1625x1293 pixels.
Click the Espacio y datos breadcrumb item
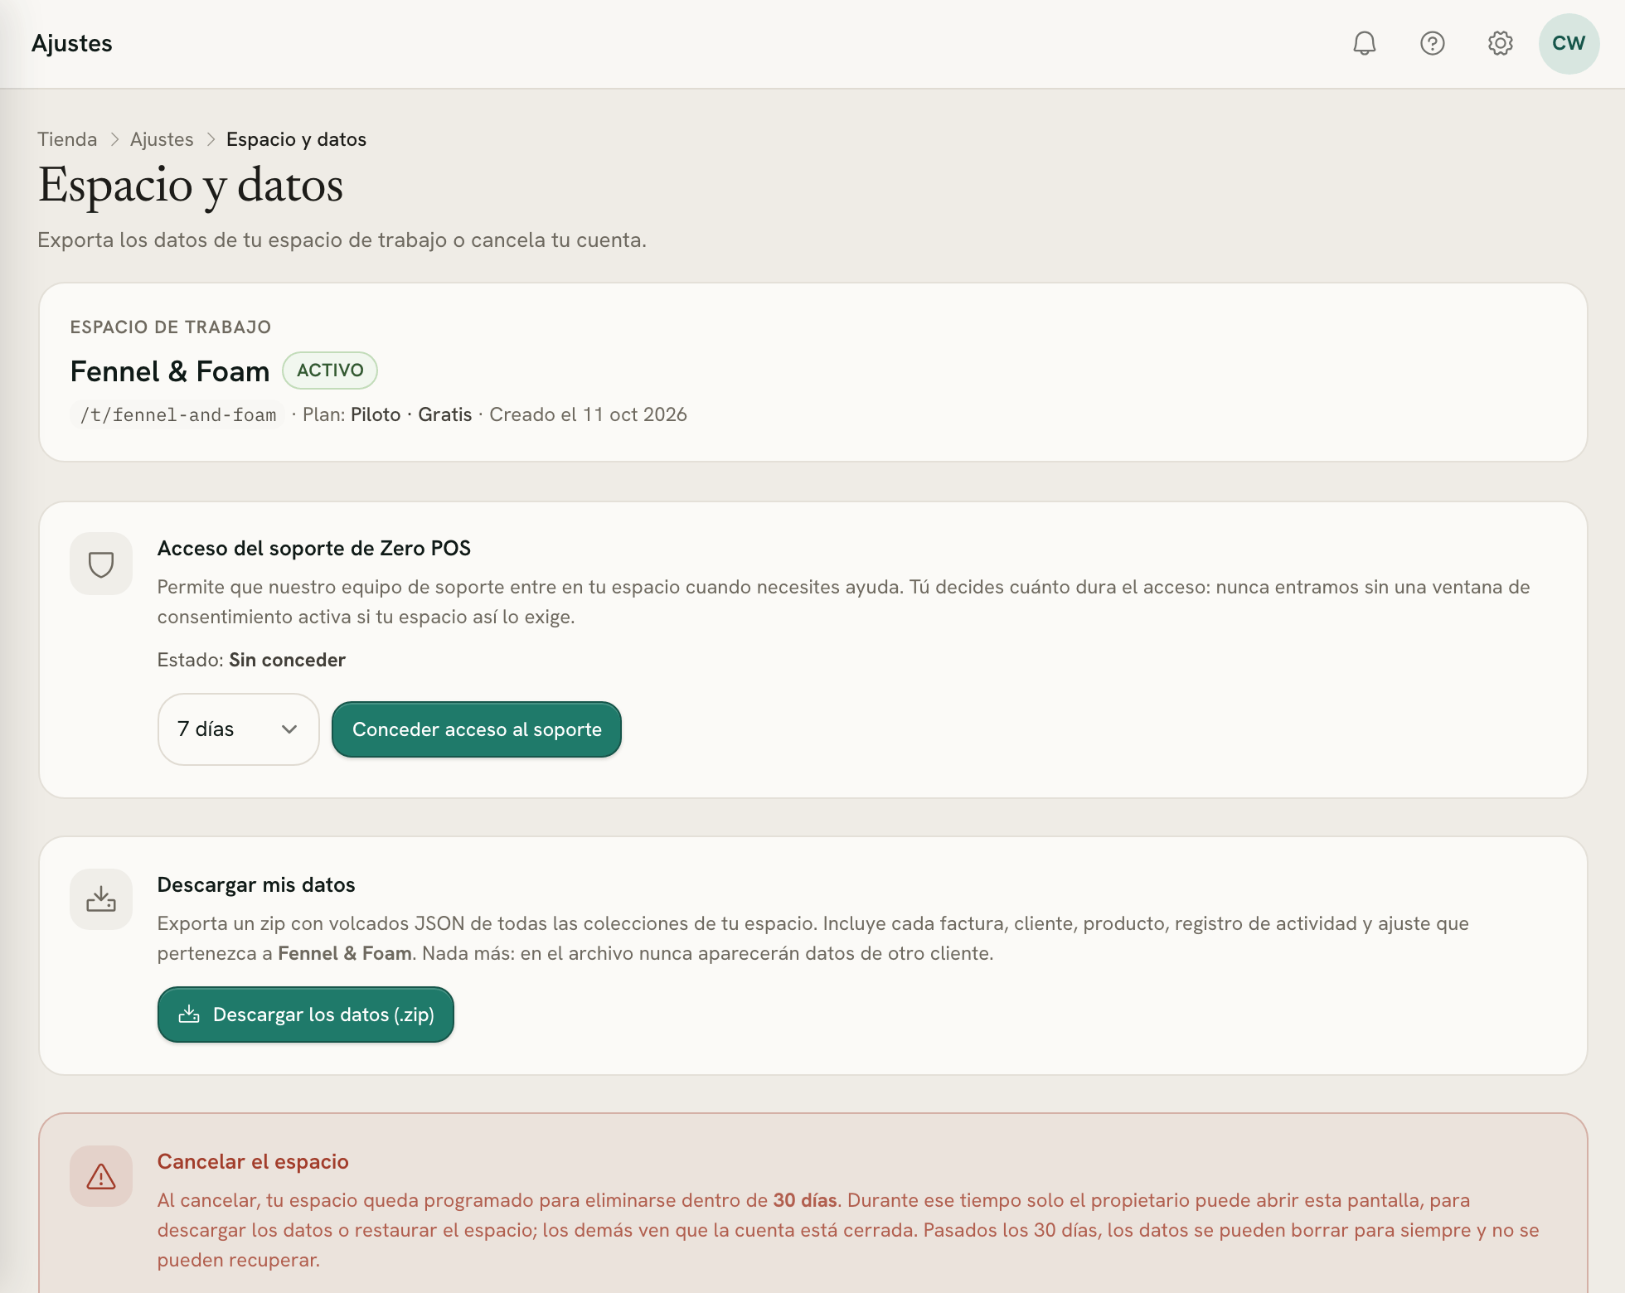(296, 139)
